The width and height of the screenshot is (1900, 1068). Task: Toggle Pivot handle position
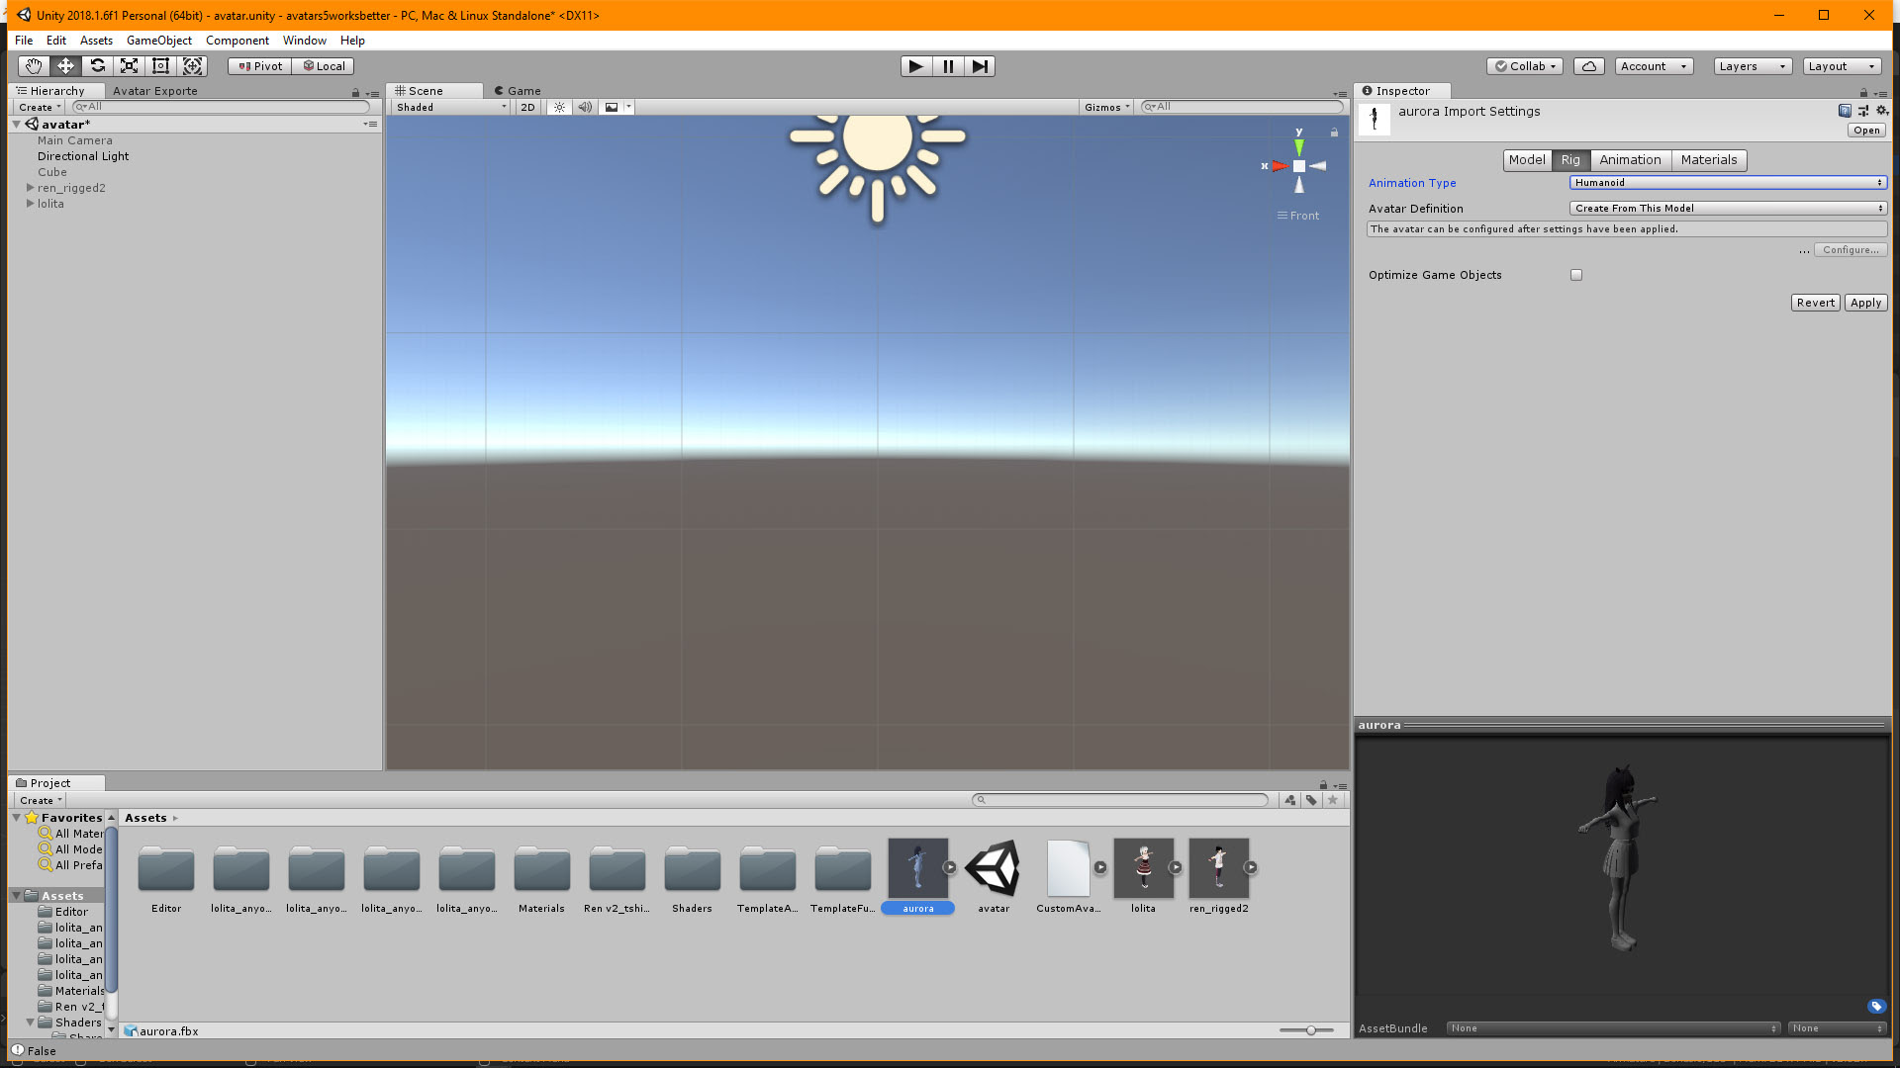260,66
